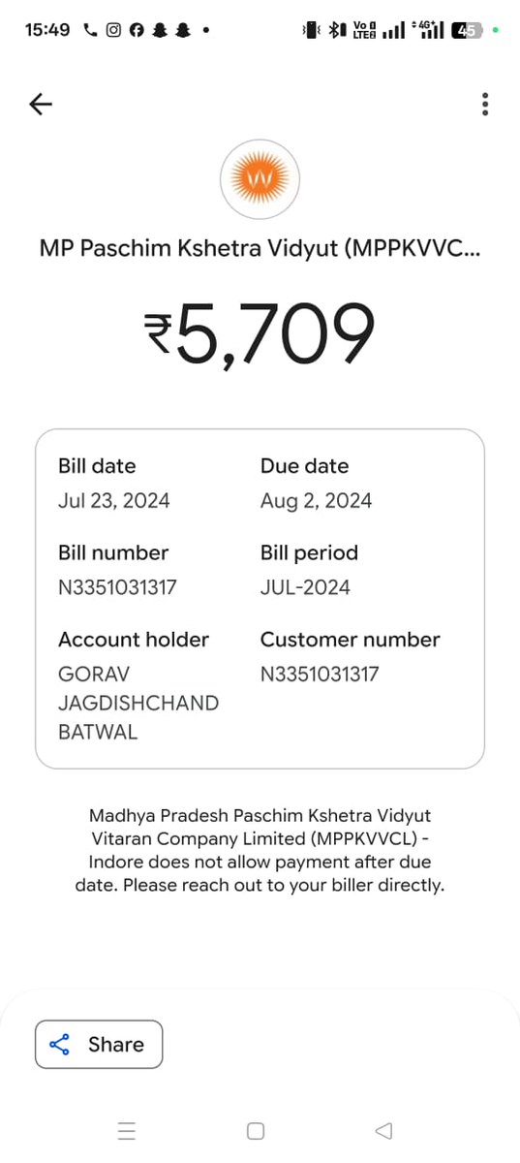Tap the Share button

99,1044
